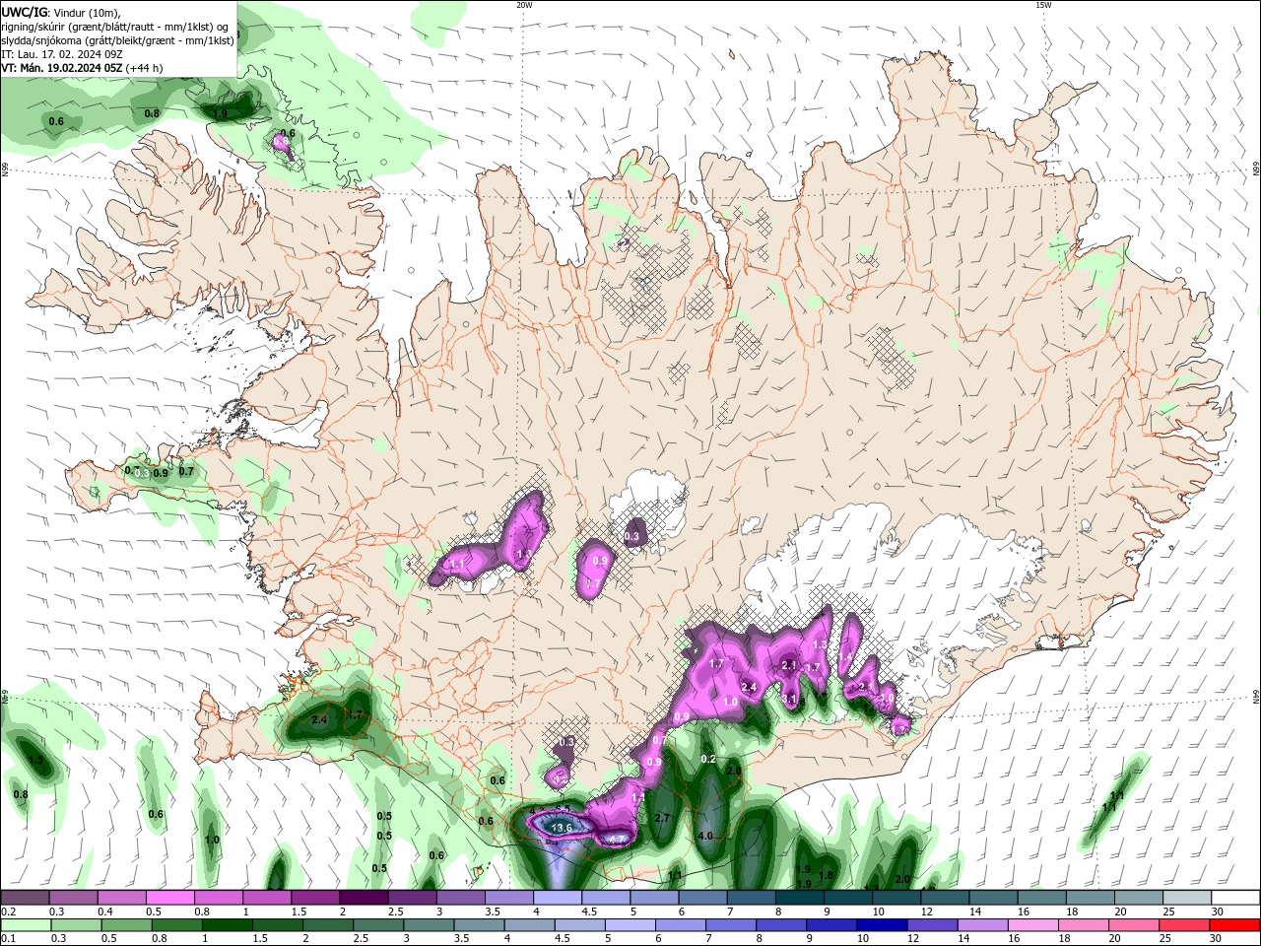The width and height of the screenshot is (1261, 946).
Task: Click the white '2.4' value in pink area
Action: click(748, 687)
